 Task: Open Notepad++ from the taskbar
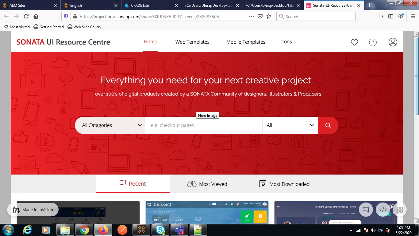click(198, 230)
